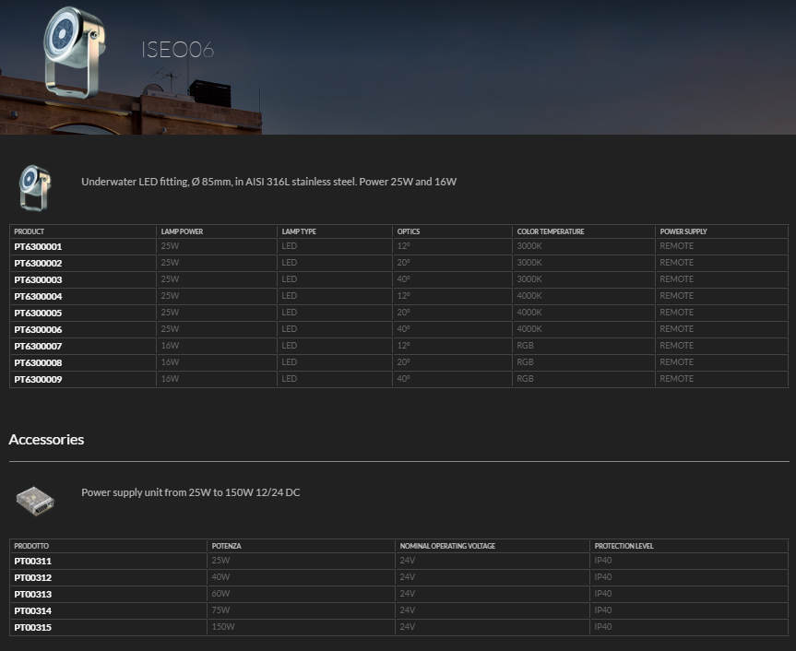Select accessory PT00313
This screenshot has width=796, height=651.
[32, 595]
